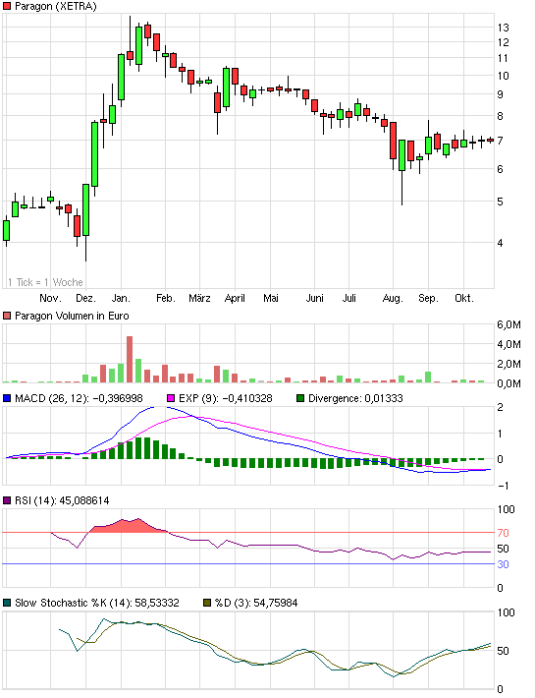Viewport: 535px width, 698px height.
Task: Click the purple RSI (14) legend square
Action: coord(7,500)
